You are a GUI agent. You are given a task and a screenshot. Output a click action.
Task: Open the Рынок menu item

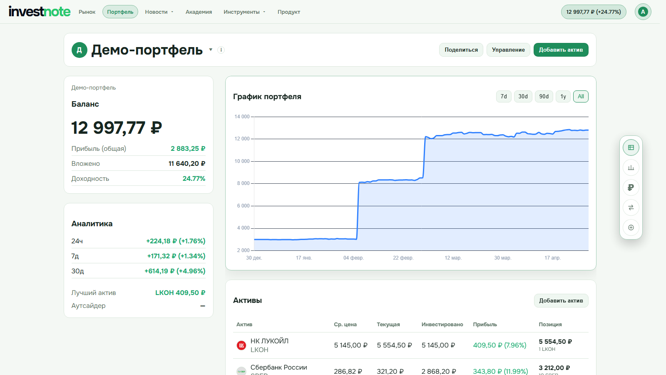tap(87, 12)
